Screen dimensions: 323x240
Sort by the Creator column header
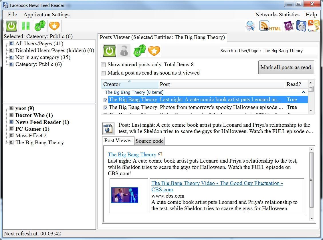pos(130,84)
